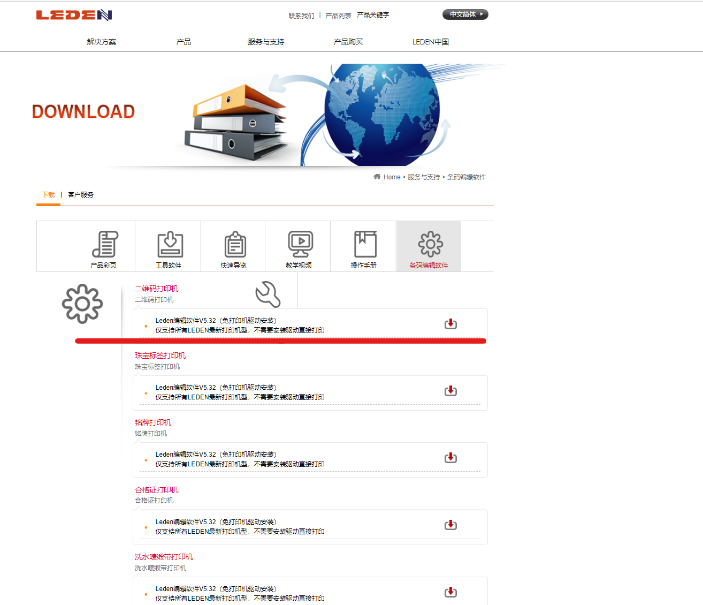Click the 联系我们 link
The width and height of the screenshot is (703, 605).
click(302, 16)
